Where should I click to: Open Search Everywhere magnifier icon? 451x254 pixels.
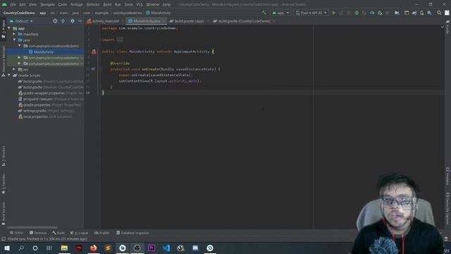[x=439, y=13]
